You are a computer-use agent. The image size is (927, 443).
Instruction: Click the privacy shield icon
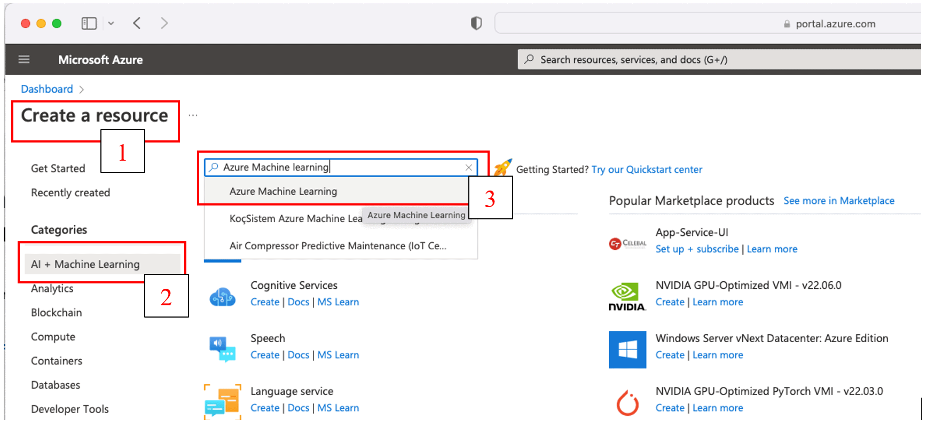tap(476, 23)
